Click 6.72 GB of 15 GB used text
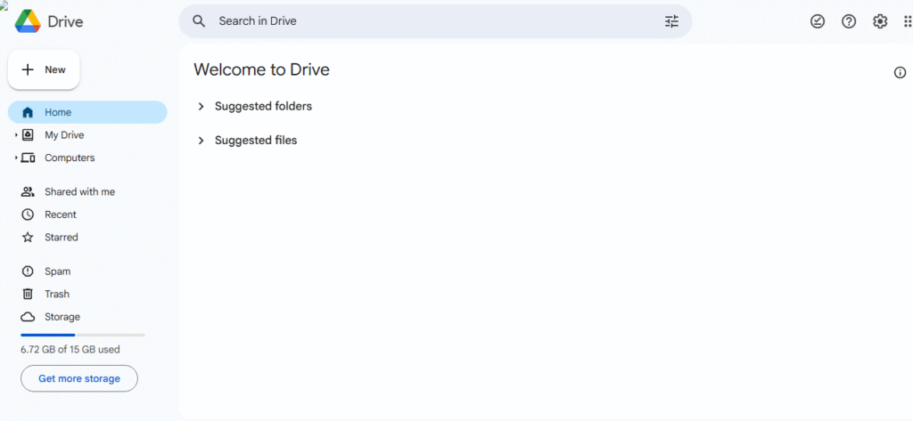 [x=70, y=350]
